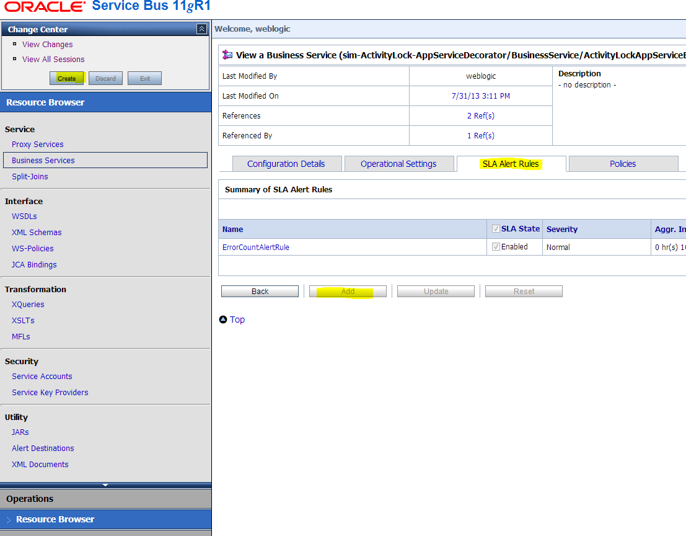Open JCA Bindings link

[x=34, y=265]
